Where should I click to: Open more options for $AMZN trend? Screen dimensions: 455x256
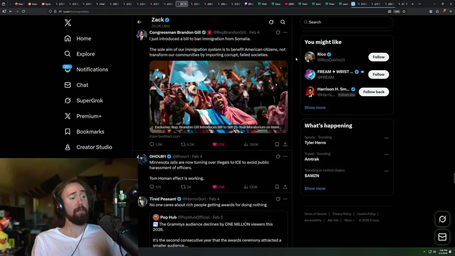coord(386,171)
